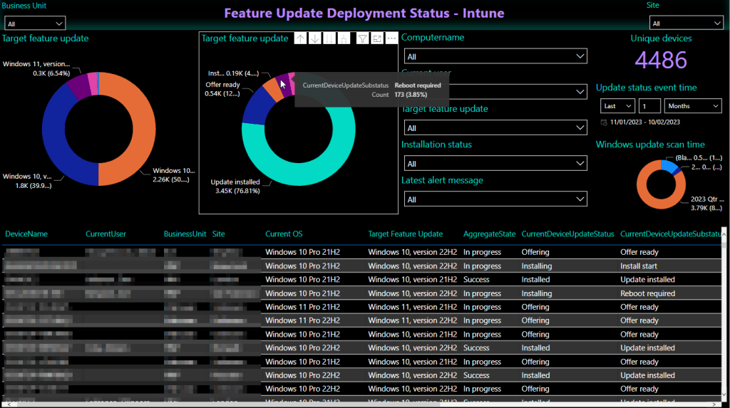
Task: Click the drill up arrow icon
Action: click(x=300, y=38)
